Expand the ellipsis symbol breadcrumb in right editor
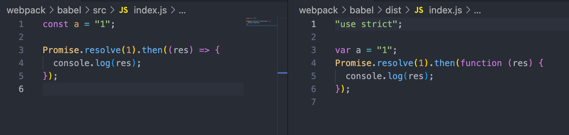This screenshot has width=569, height=135. (477, 11)
